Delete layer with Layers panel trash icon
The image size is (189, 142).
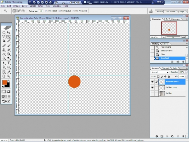[183, 136]
